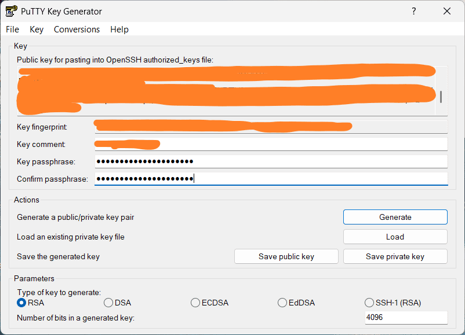Click the Key fingerprint field
The height and width of the screenshot is (335, 465).
click(x=271, y=127)
